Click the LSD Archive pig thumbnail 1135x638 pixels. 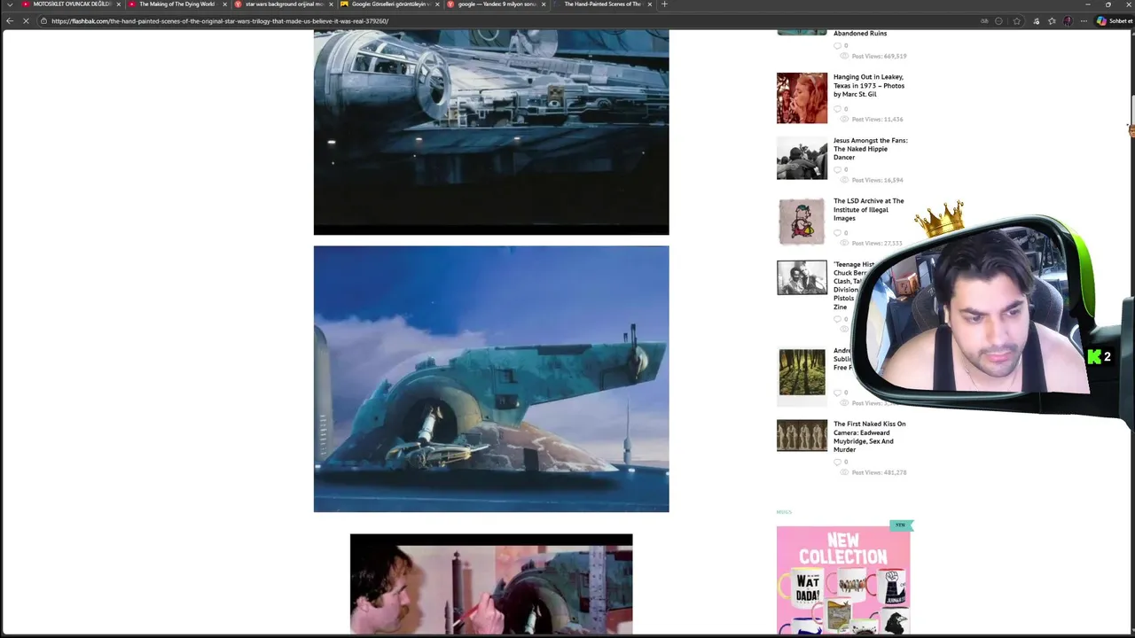[x=802, y=222]
